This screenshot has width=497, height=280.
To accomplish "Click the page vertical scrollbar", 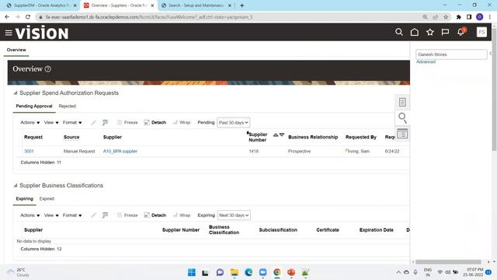I will pyautogui.click(x=494, y=89).
